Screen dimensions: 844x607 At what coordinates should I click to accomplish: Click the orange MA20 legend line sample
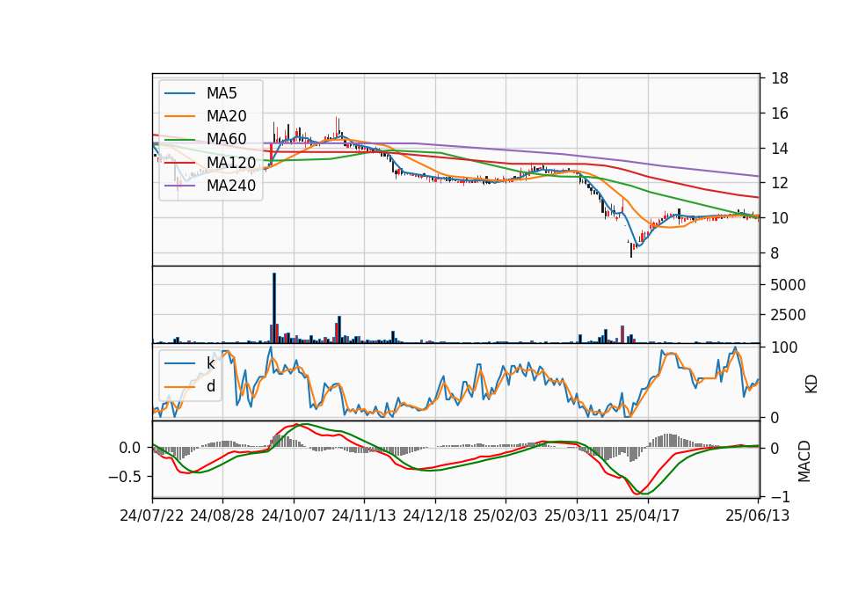tap(179, 116)
